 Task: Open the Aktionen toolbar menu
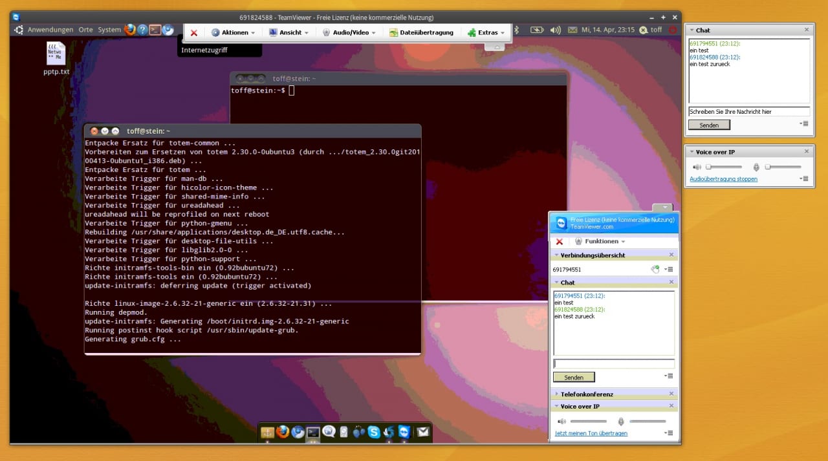point(233,32)
